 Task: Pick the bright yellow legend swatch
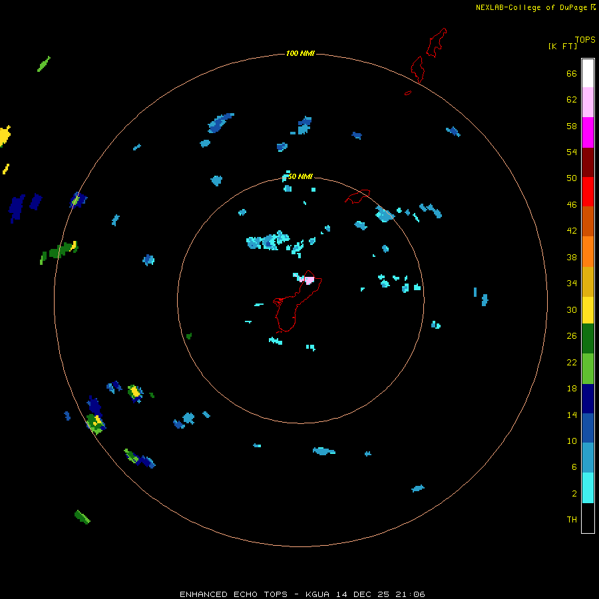pyautogui.click(x=588, y=310)
